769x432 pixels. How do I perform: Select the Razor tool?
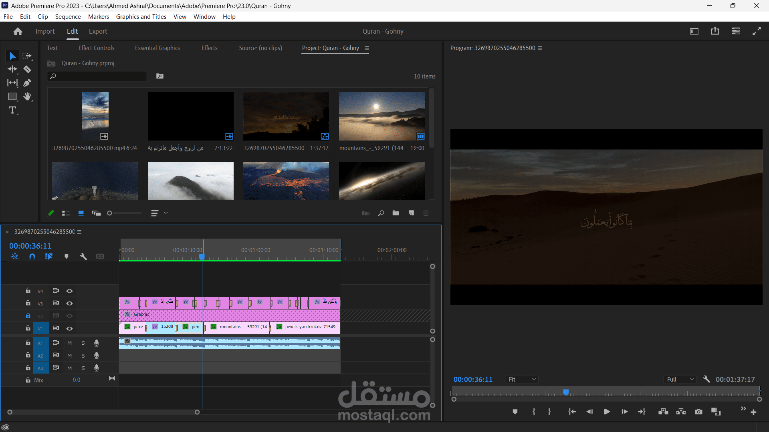point(27,69)
